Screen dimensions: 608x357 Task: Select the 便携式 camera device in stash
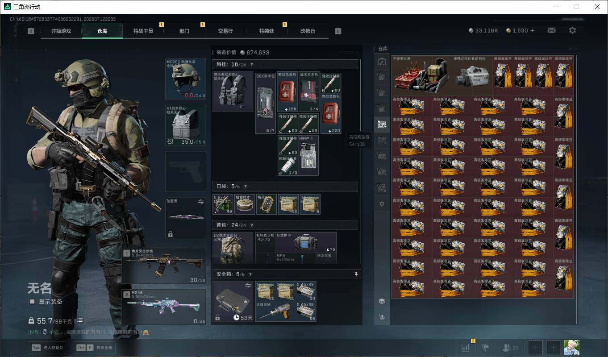(472, 75)
